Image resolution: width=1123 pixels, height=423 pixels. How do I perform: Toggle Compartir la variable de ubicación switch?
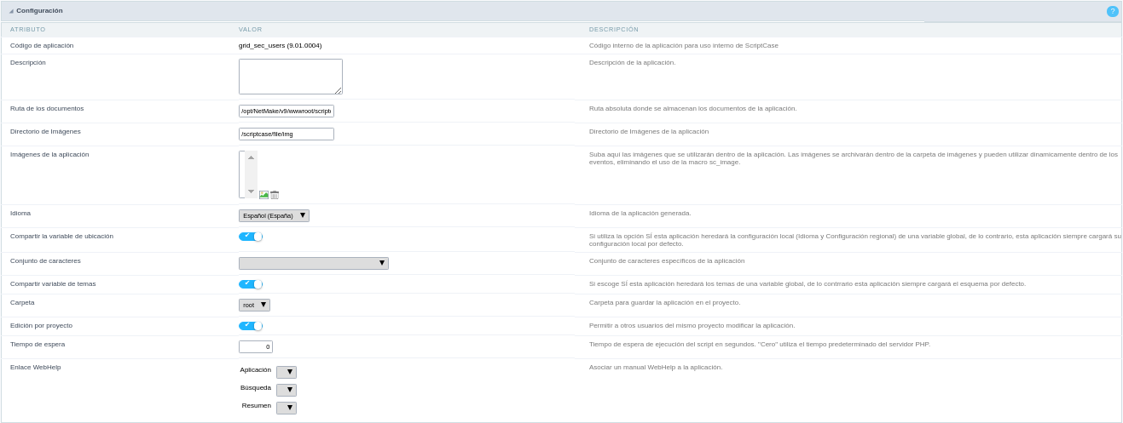click(251, 237)
